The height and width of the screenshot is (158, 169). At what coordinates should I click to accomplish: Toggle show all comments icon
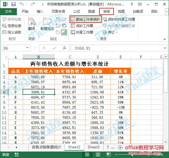tap(64, 26)
